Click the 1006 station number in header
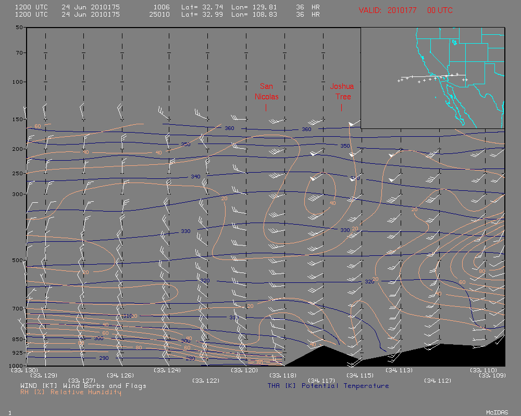This screenshot has width=521, height=416. 162,7
